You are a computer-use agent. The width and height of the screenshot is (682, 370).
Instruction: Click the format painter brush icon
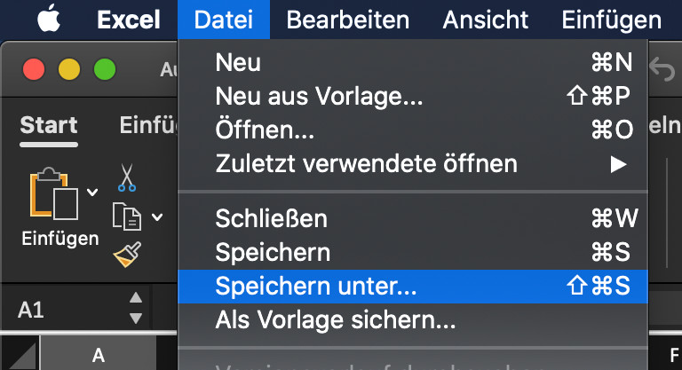pos(125,255)
